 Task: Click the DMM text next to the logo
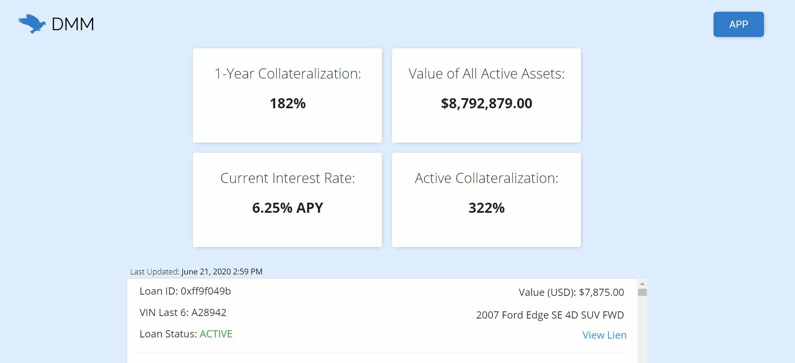72,24
